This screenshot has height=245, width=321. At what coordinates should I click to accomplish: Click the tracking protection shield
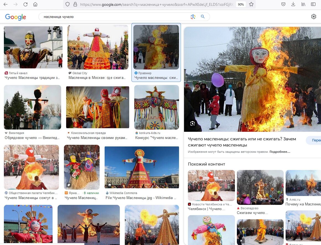[67, 4]
